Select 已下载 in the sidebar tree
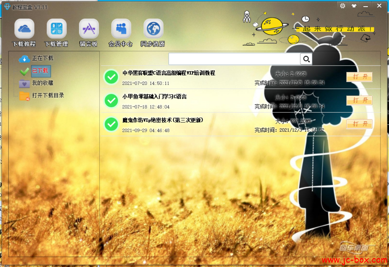Image resolution: width=389 pixels, height=267 pixels. tap(40, 71)
